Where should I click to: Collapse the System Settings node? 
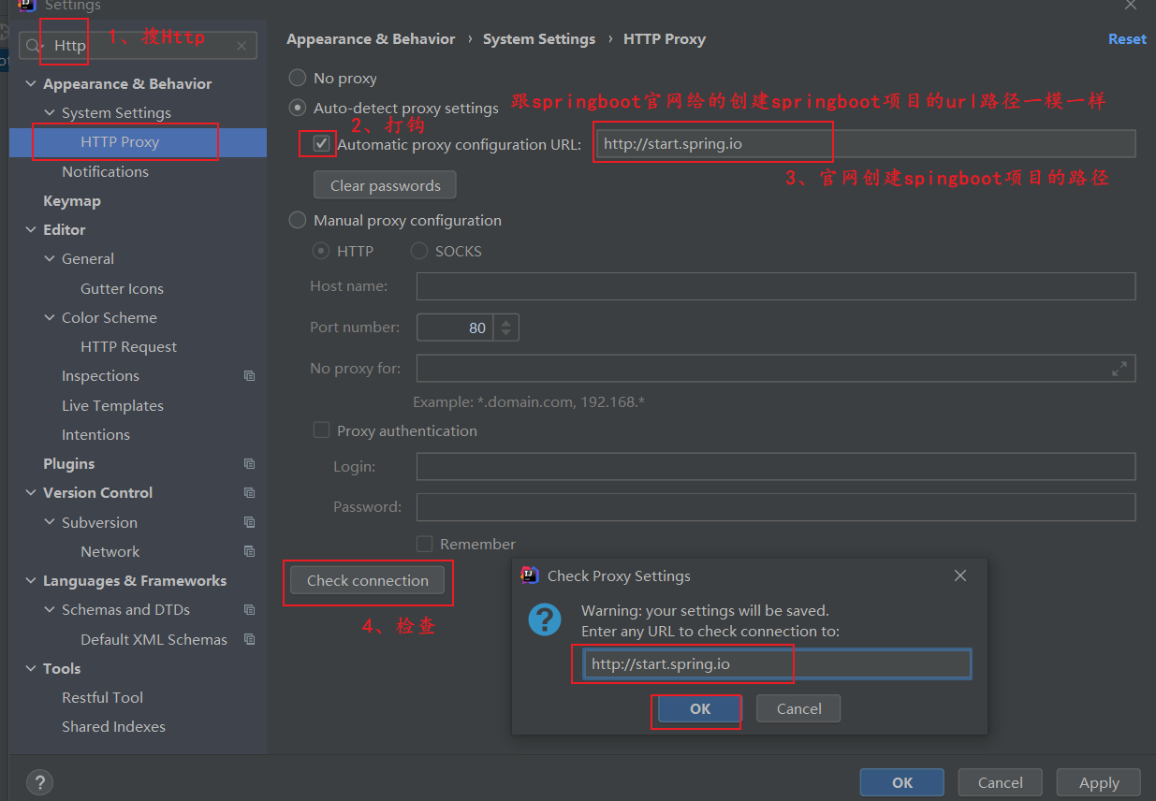tap(50, 113)
